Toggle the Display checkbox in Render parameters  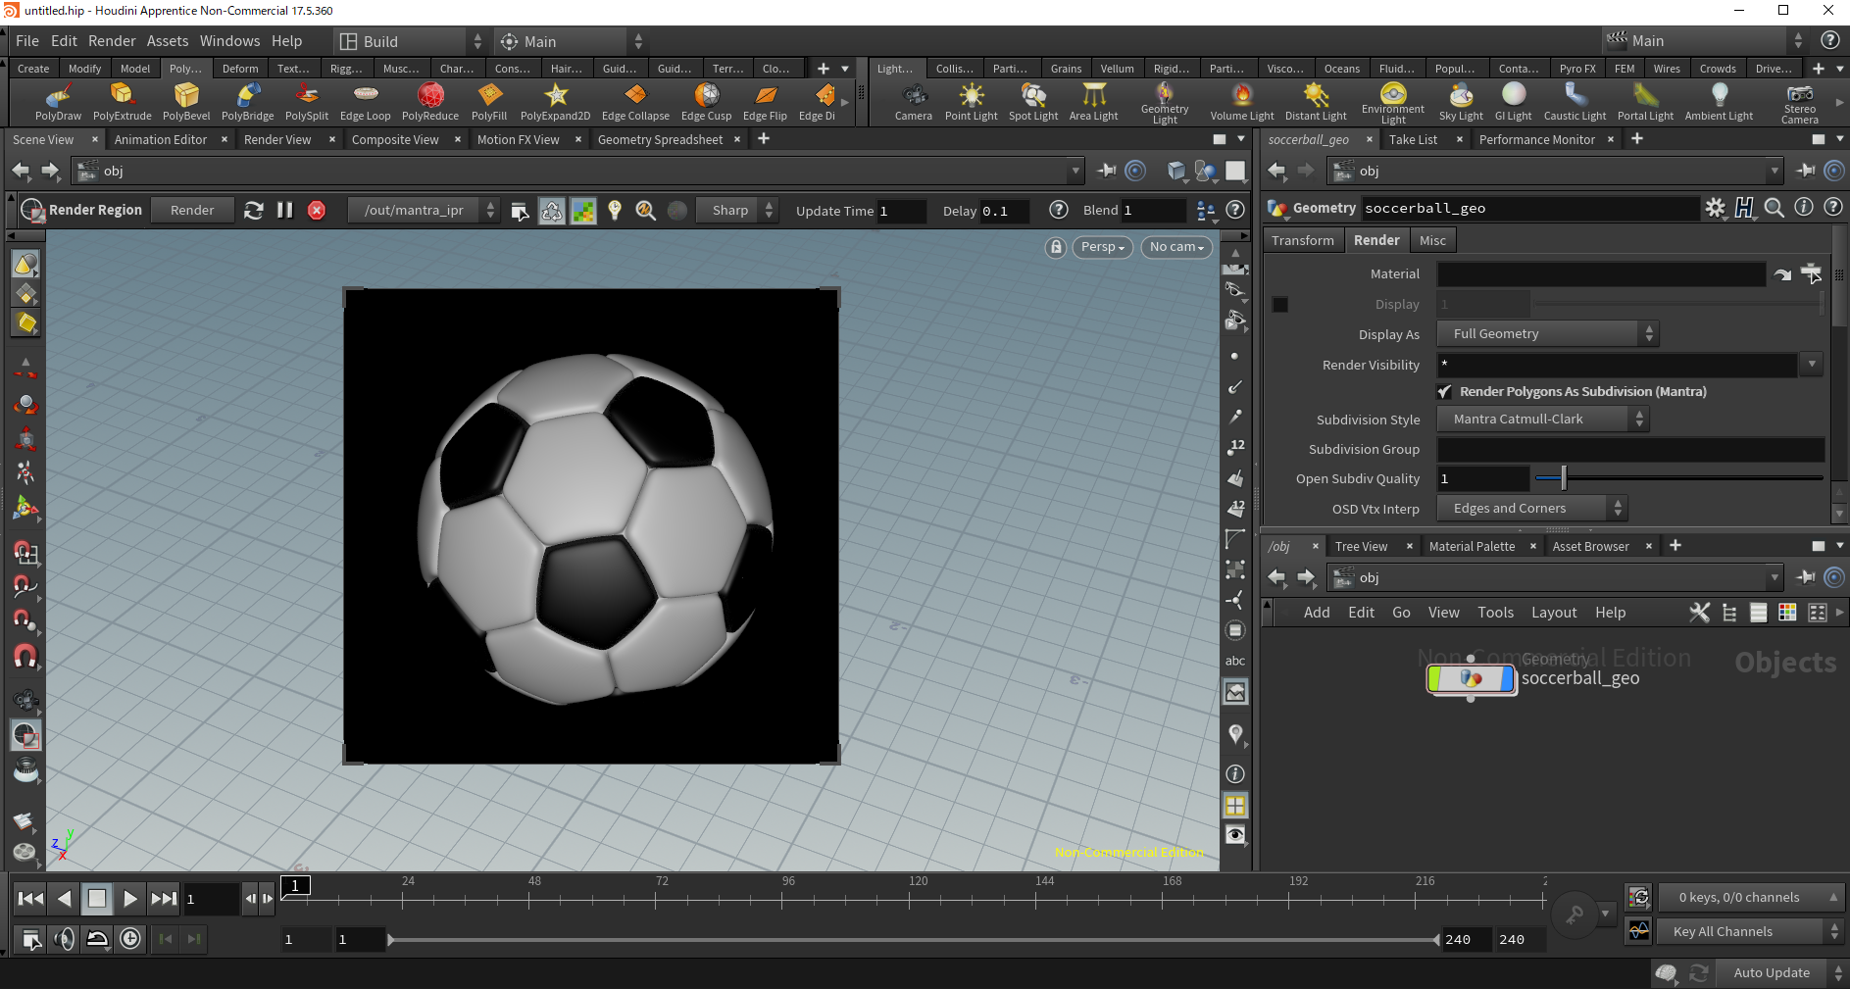point(1280,305)
